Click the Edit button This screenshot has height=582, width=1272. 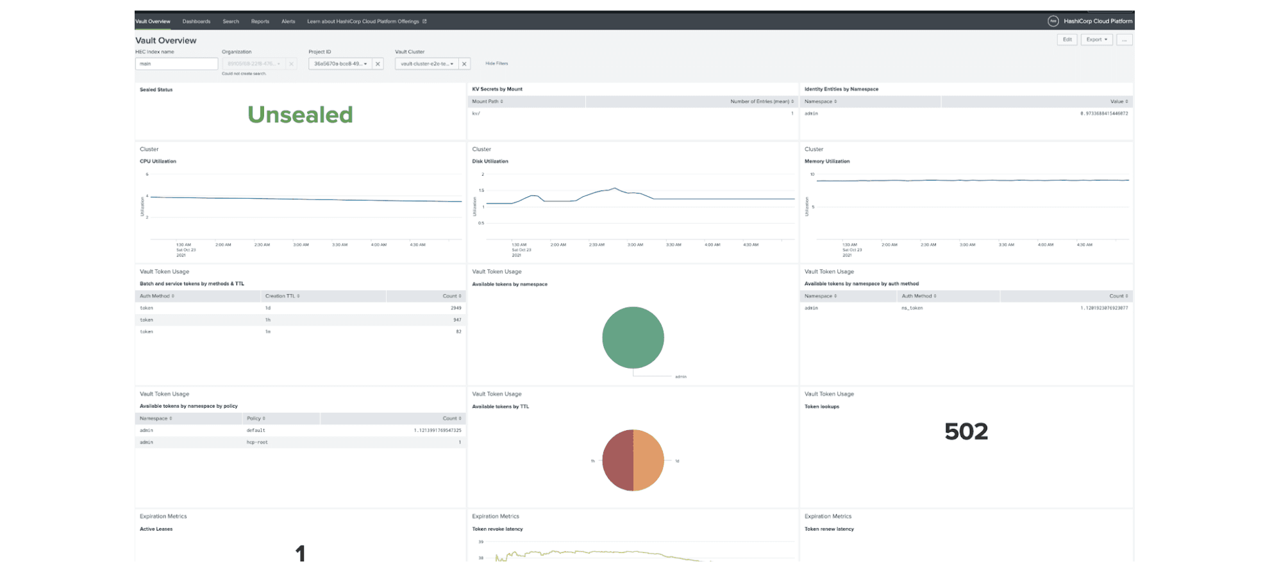click(1067, 40)
